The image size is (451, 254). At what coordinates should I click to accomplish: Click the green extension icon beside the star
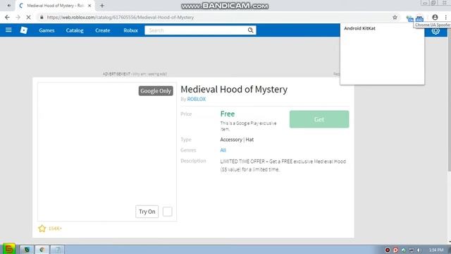409,19
